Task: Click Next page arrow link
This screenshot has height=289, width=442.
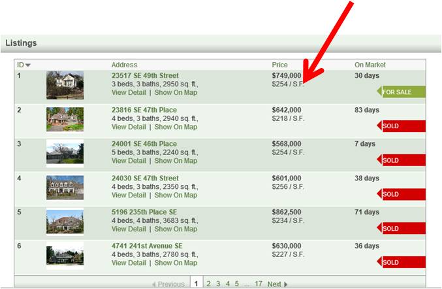Action: click(277, 284)
